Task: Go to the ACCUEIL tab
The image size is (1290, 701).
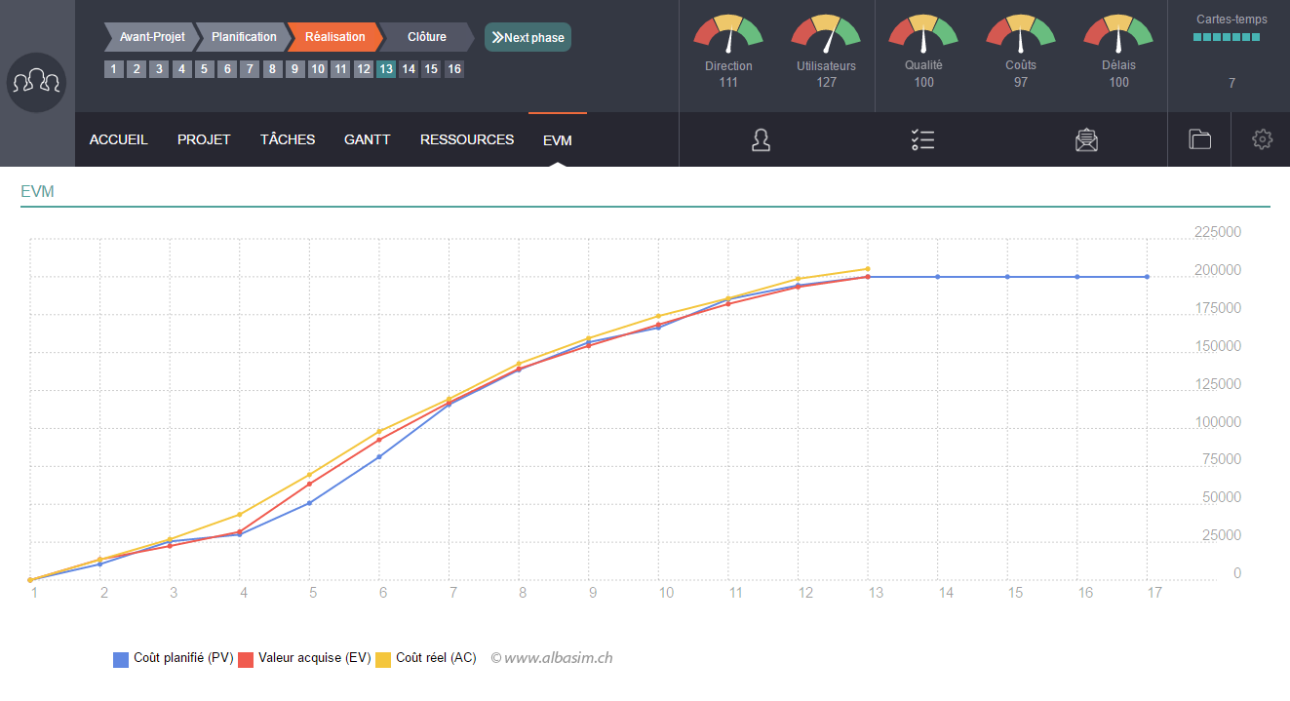Action: [119, 139]
